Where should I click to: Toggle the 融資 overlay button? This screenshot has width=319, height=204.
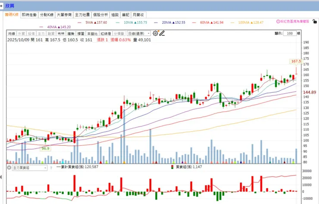pos(51,34)
